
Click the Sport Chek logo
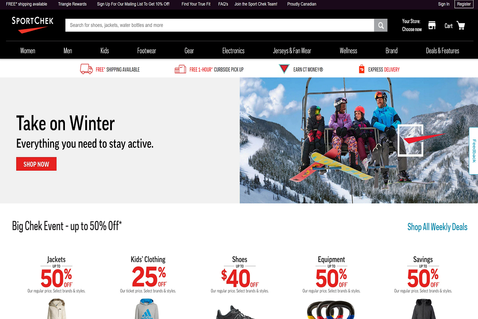click(33, 25)
